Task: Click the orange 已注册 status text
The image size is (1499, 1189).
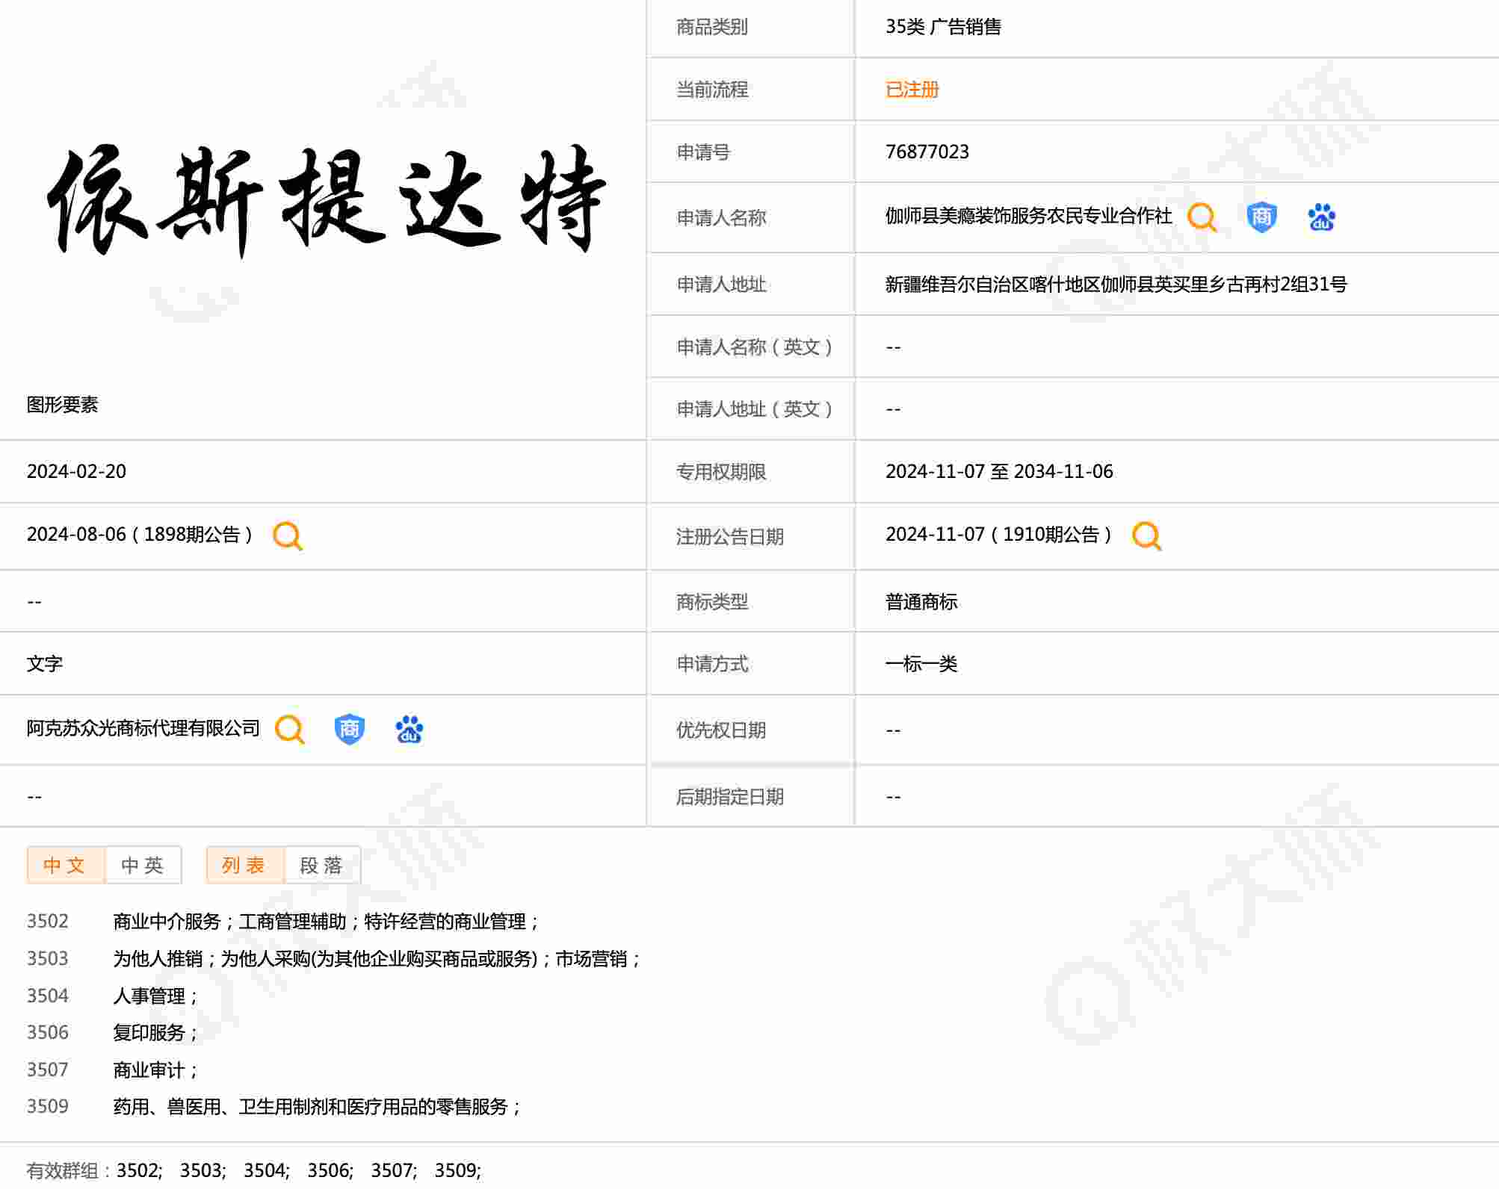Action: coord(912,90)
